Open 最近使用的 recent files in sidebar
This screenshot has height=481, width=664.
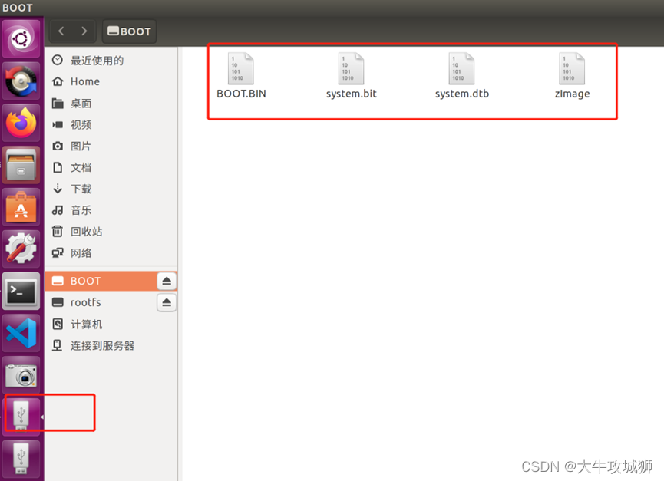coord(111,61)
